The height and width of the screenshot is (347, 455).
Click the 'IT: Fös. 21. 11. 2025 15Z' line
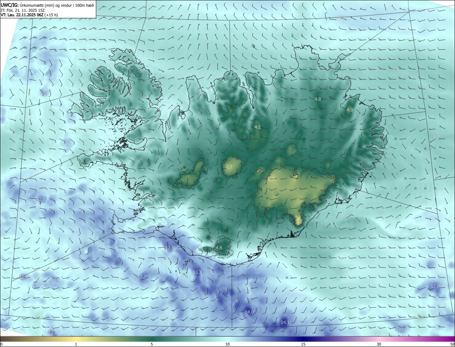[x=22, y=10]
